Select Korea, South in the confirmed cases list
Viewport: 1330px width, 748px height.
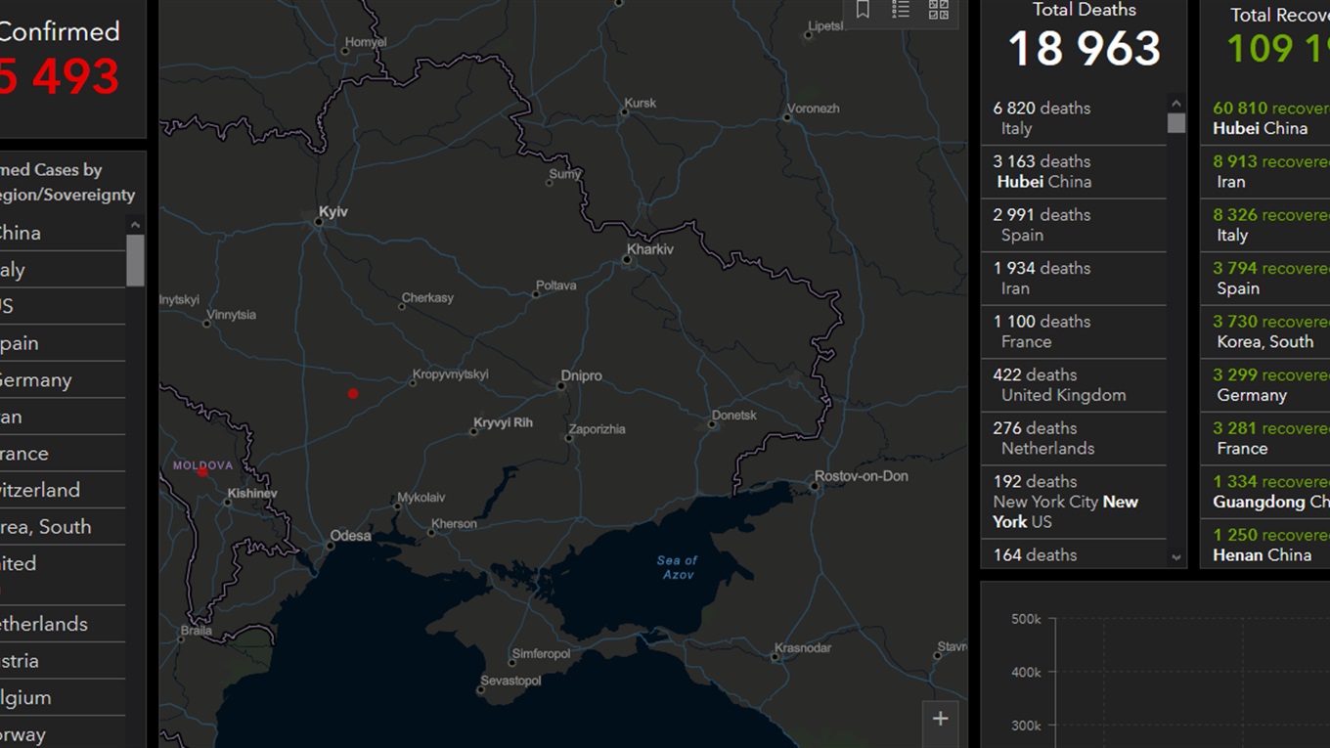(x=63, y=527)
